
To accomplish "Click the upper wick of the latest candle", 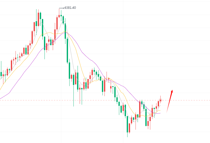I will 160,97.
